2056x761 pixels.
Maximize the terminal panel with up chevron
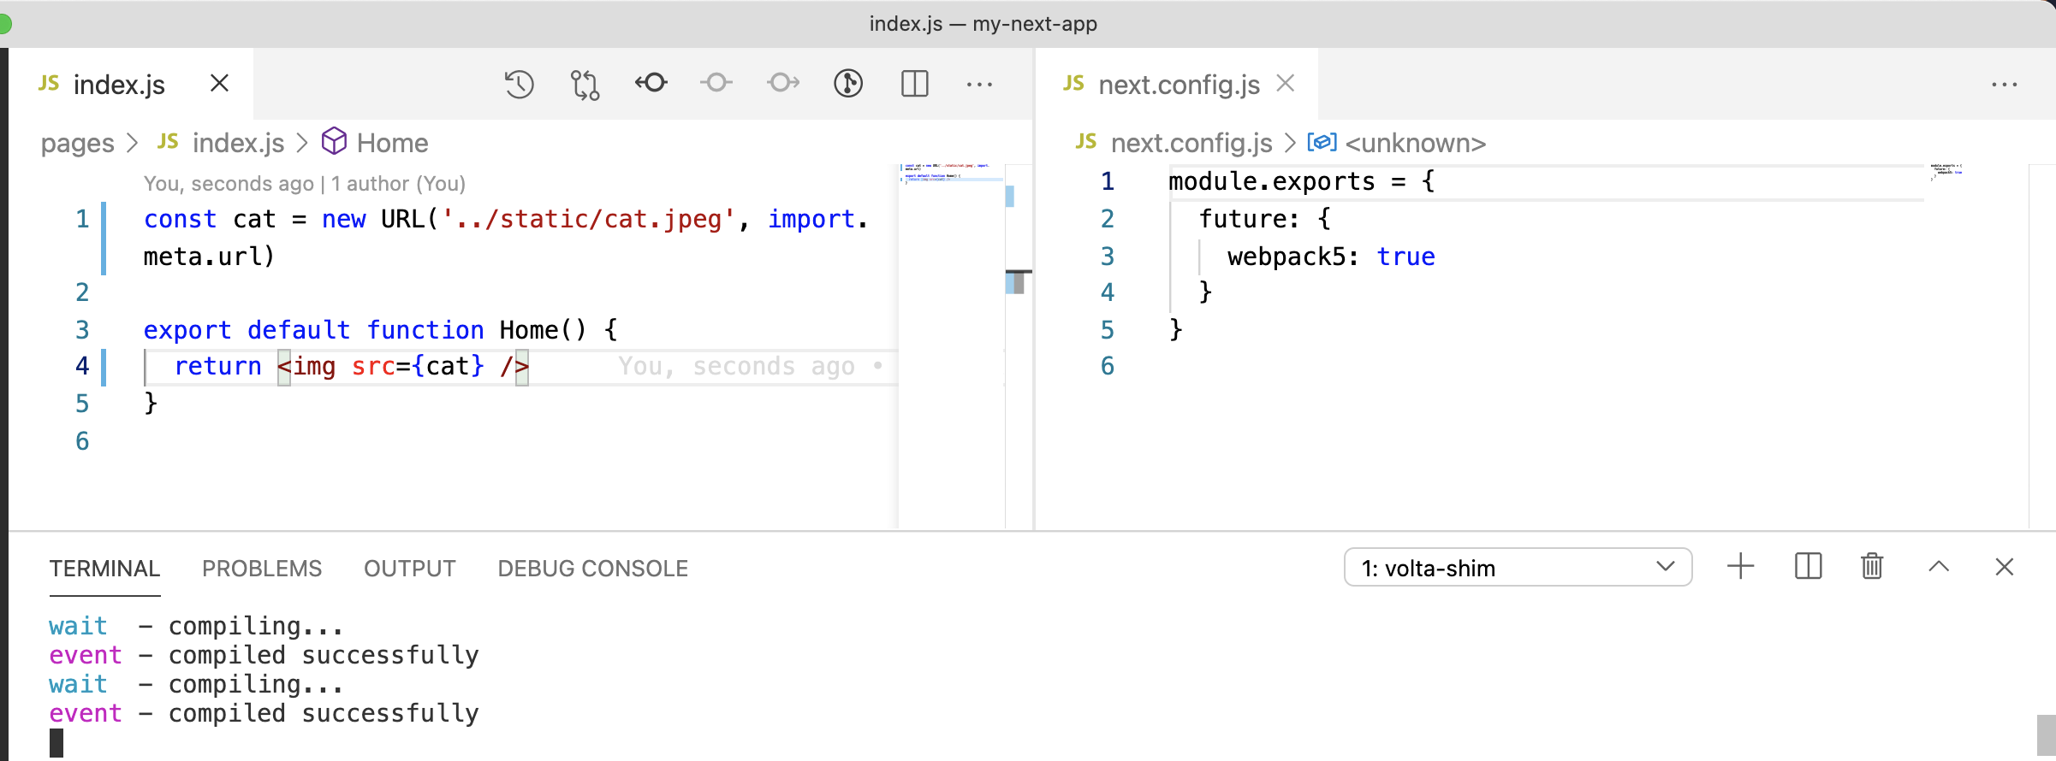pos(1939,567)
